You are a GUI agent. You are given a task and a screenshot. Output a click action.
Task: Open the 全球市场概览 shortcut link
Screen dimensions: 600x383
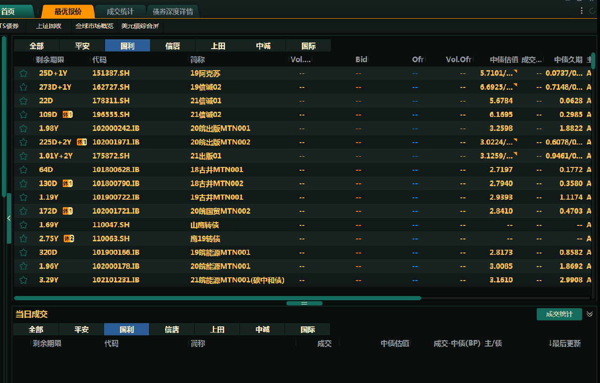point(94,26)
